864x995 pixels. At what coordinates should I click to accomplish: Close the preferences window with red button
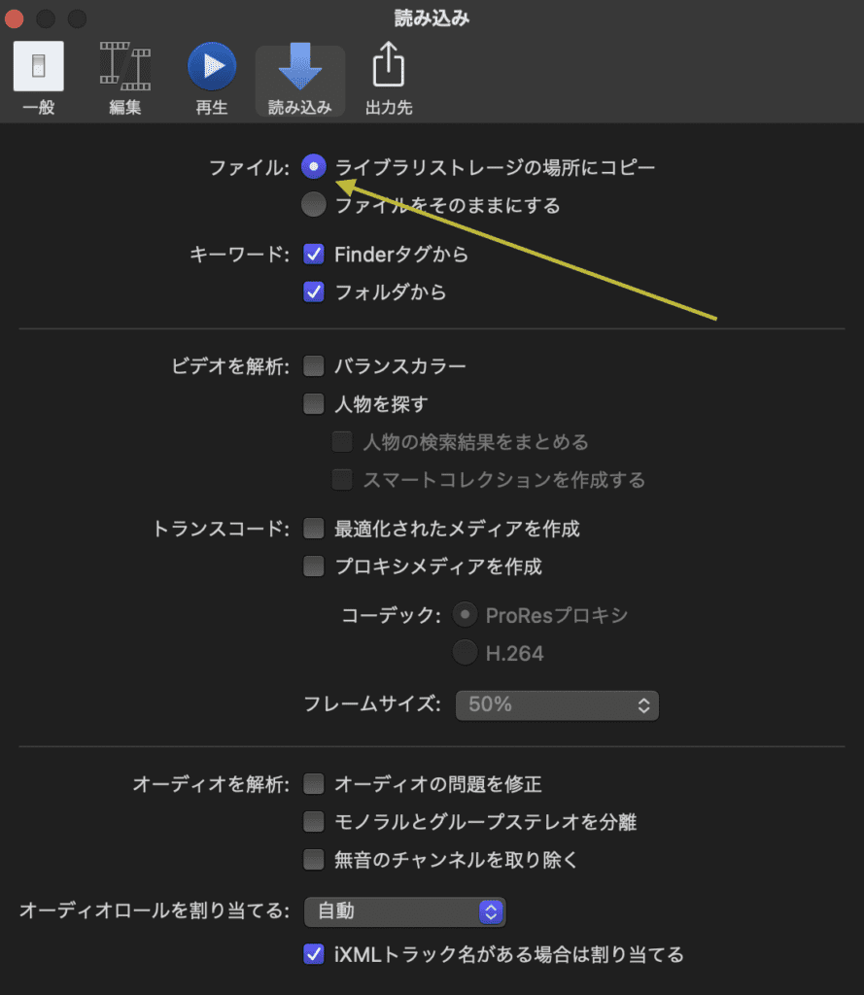14,19
